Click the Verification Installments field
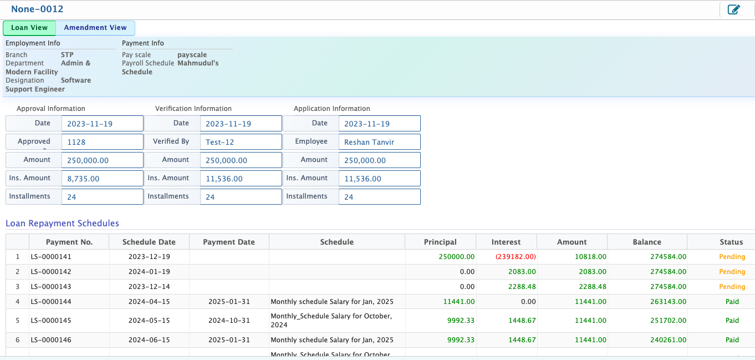The width and height of the screenshot is (755, 360). 241,197
